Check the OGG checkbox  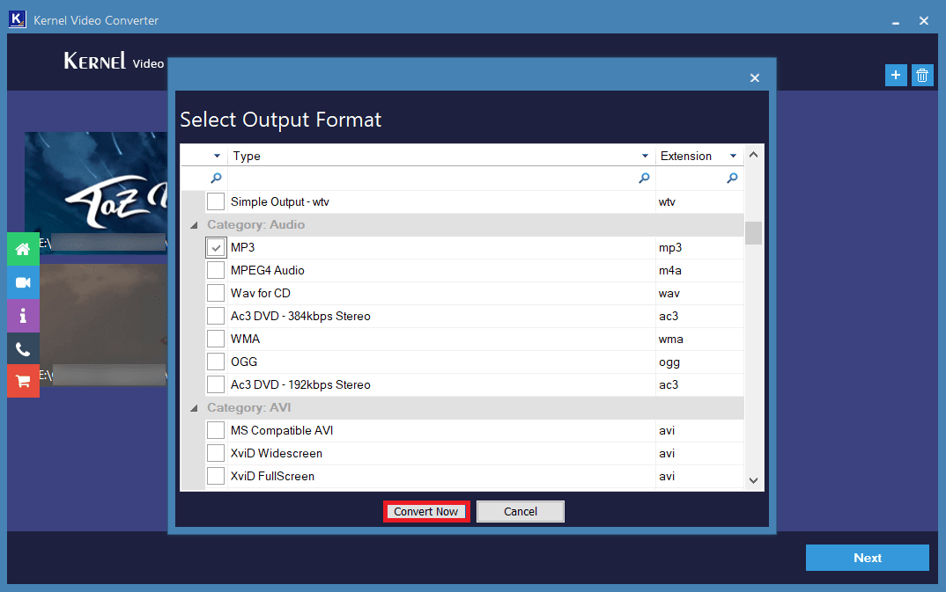(216, 362)
